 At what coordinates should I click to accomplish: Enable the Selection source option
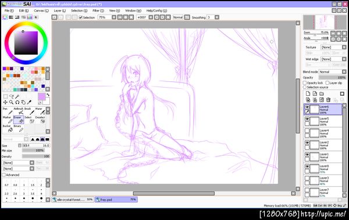point(305,87)
